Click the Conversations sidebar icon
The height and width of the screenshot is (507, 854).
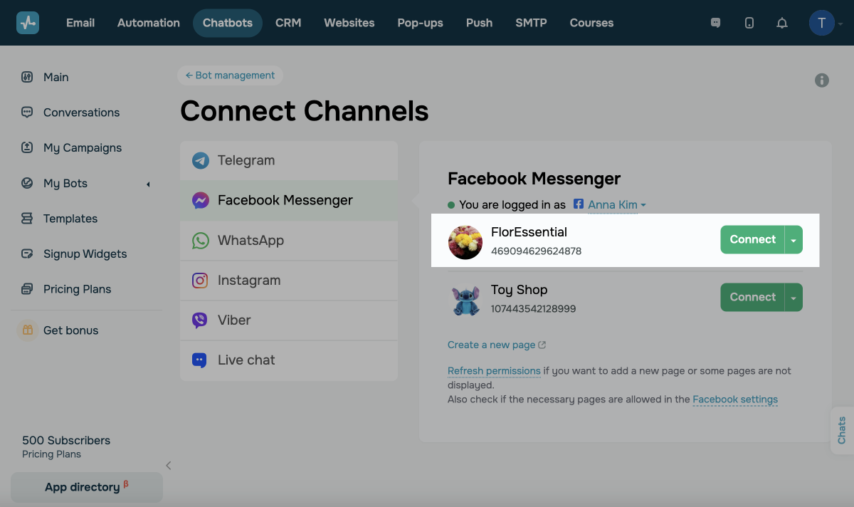tap(27, 113)
